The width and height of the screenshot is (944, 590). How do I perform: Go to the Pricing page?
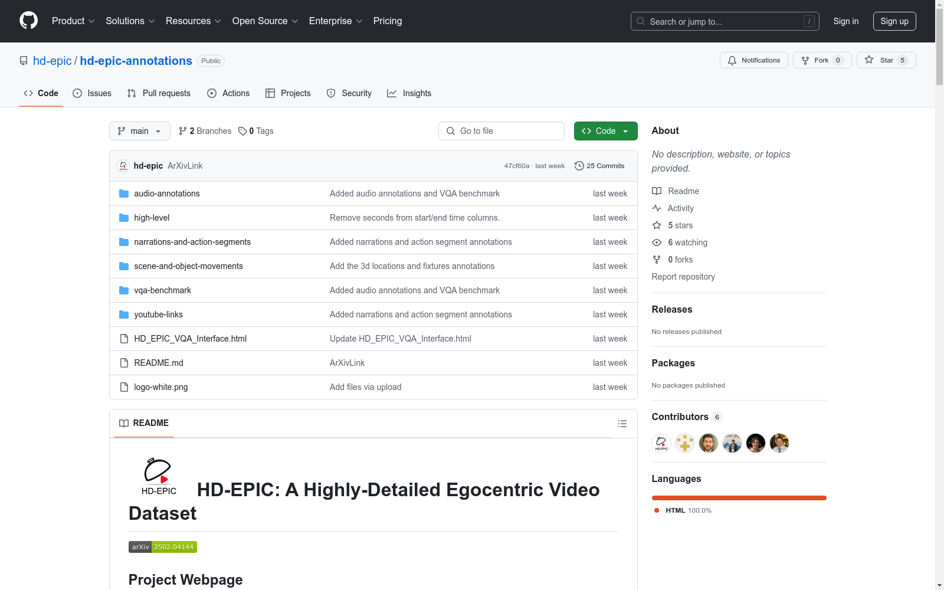[x=388, y=21]
